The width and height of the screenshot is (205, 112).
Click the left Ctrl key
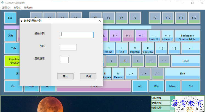pos(13,86)
